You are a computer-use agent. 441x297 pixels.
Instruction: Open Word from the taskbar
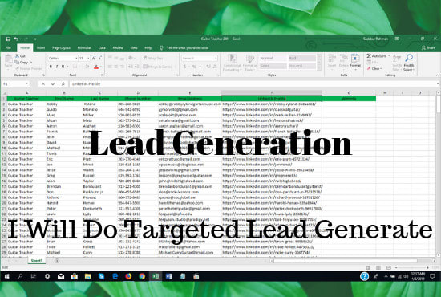click(169, 276)
